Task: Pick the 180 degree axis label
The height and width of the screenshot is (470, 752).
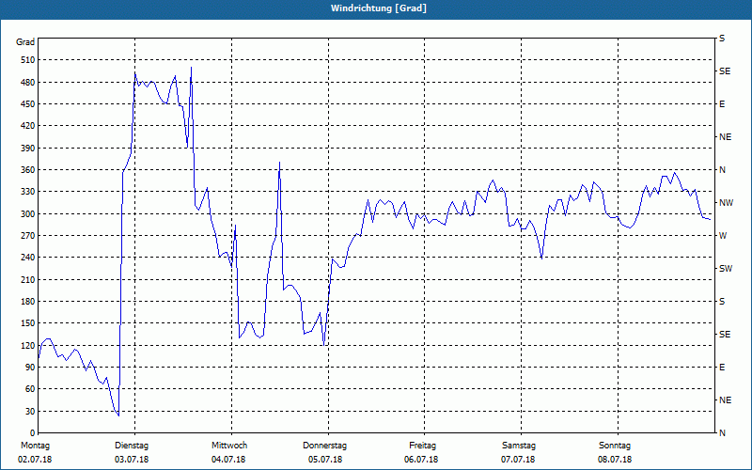Action: (x=28, y=302)
